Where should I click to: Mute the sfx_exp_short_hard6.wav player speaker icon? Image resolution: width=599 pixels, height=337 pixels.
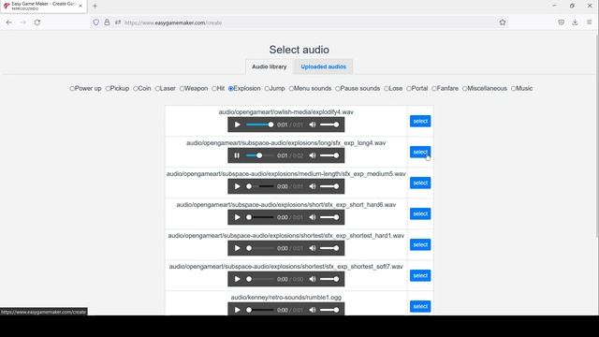313,217
